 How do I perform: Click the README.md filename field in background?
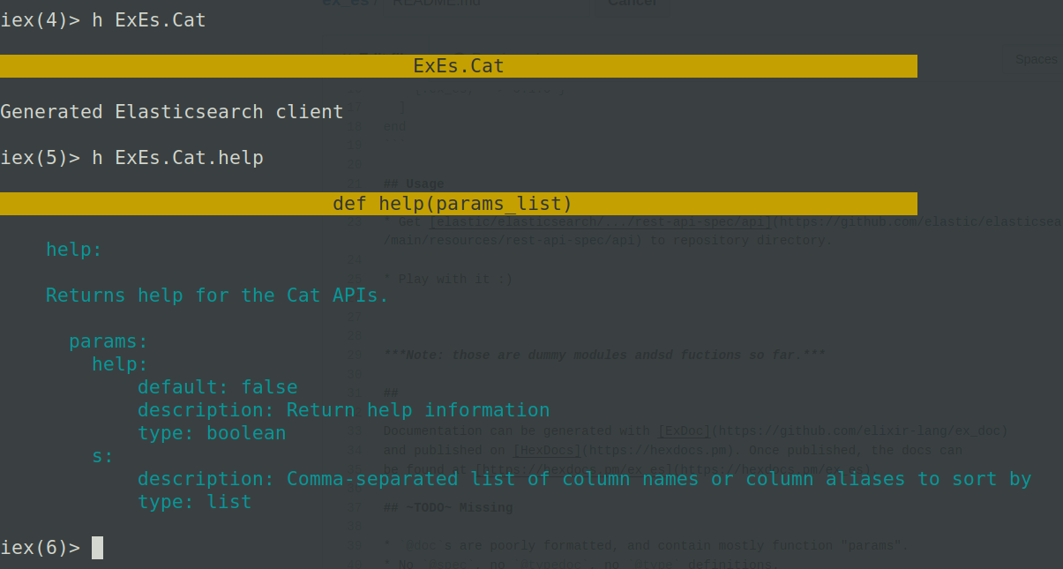point(437,4)
